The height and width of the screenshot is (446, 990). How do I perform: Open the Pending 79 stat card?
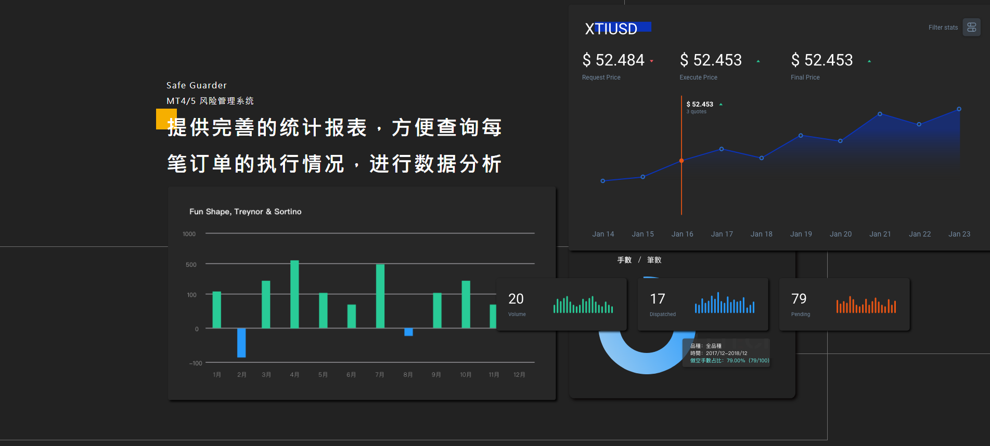tap(844, 304)
